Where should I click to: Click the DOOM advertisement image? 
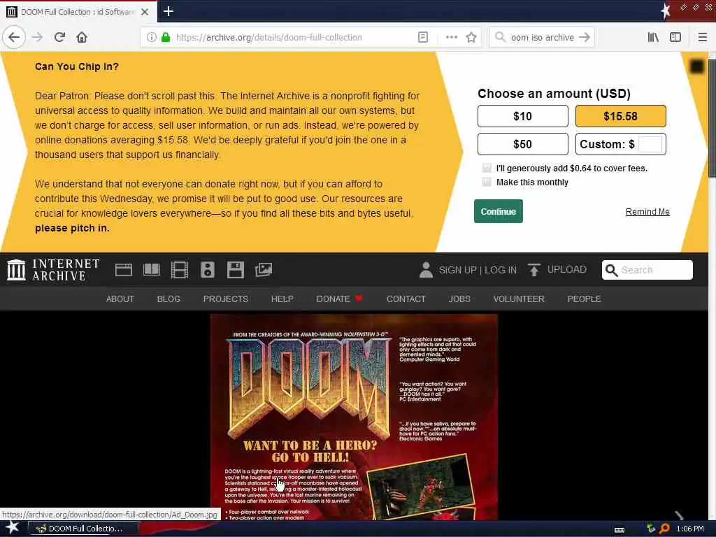354,417
